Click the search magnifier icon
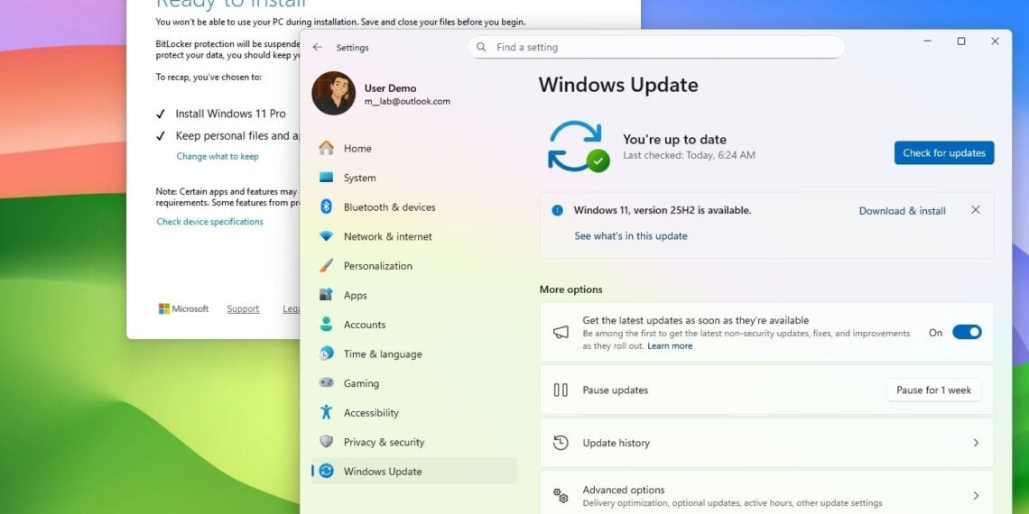Viewport: 1029px width, 514px height. [482, 47]
